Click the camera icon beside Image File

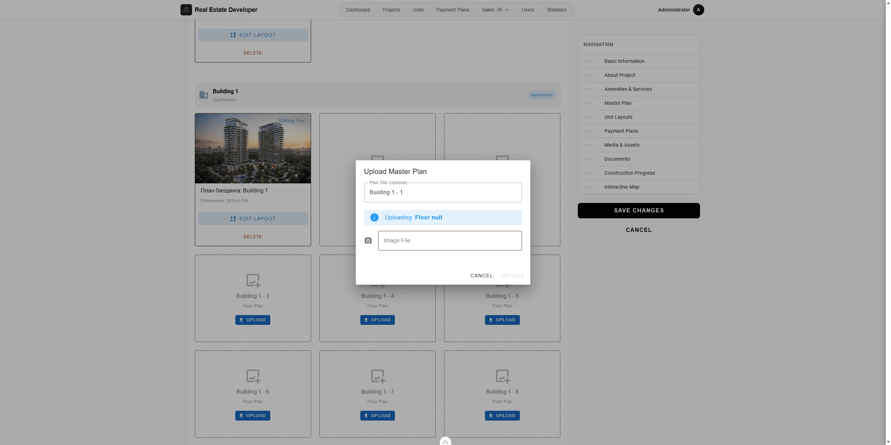click(368, 241)
